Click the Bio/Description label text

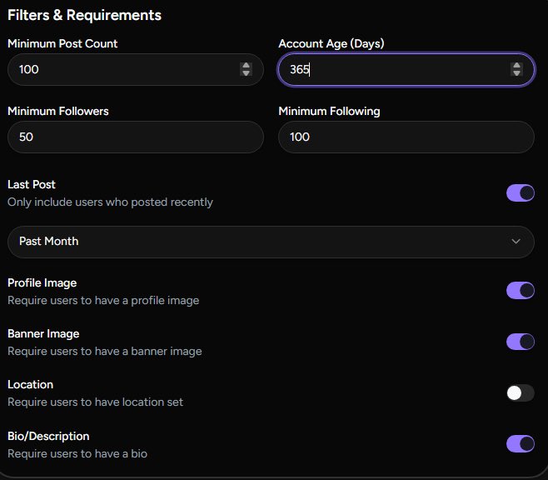(x=48, y=437)
